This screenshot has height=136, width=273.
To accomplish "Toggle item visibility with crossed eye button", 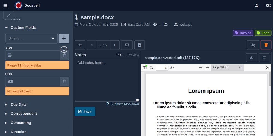I will click(x=253, y=45).
